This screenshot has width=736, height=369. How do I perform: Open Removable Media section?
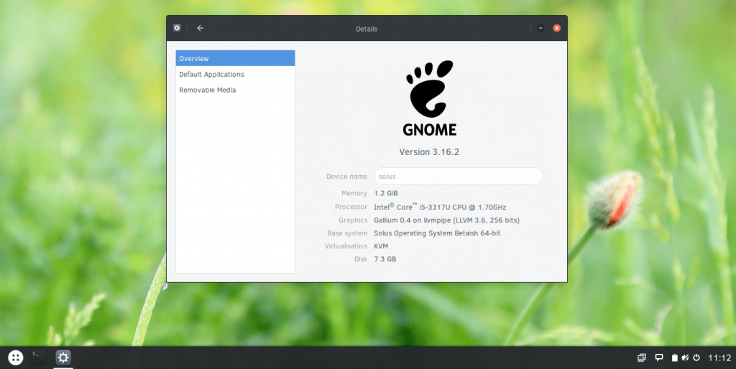(x=235, y=90)
